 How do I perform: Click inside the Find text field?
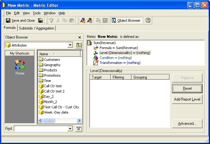(40, 128)
